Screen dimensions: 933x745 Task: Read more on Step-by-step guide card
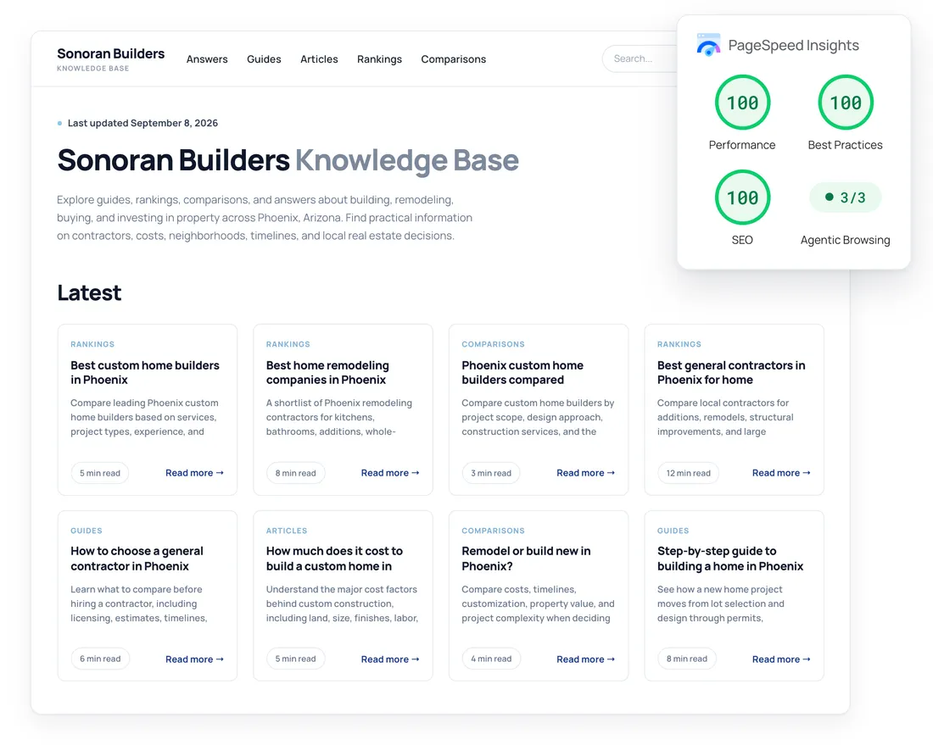point(781,659)
